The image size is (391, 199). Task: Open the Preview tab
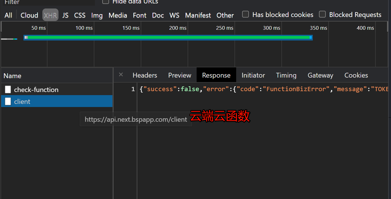(x=180, y=75)
